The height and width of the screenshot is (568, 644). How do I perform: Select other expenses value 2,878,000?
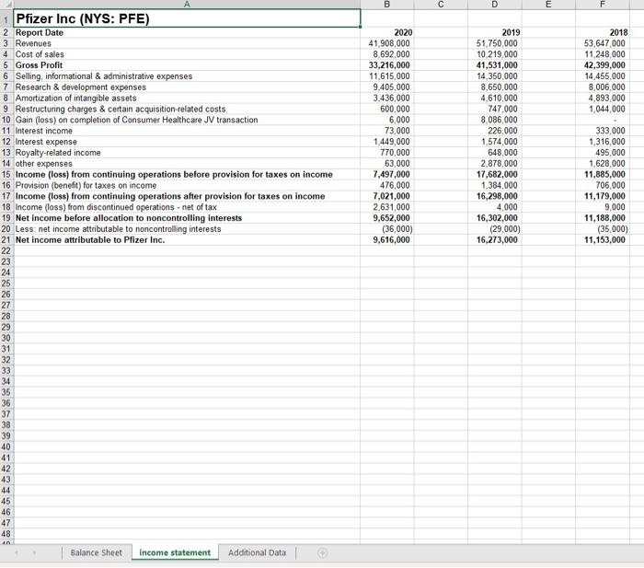coord(495,164)
